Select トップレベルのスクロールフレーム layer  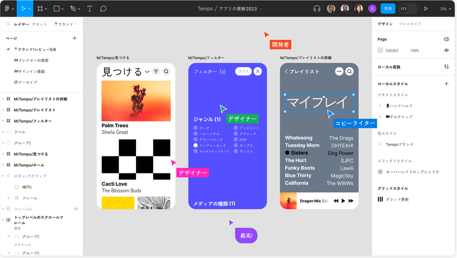(39, 220)
